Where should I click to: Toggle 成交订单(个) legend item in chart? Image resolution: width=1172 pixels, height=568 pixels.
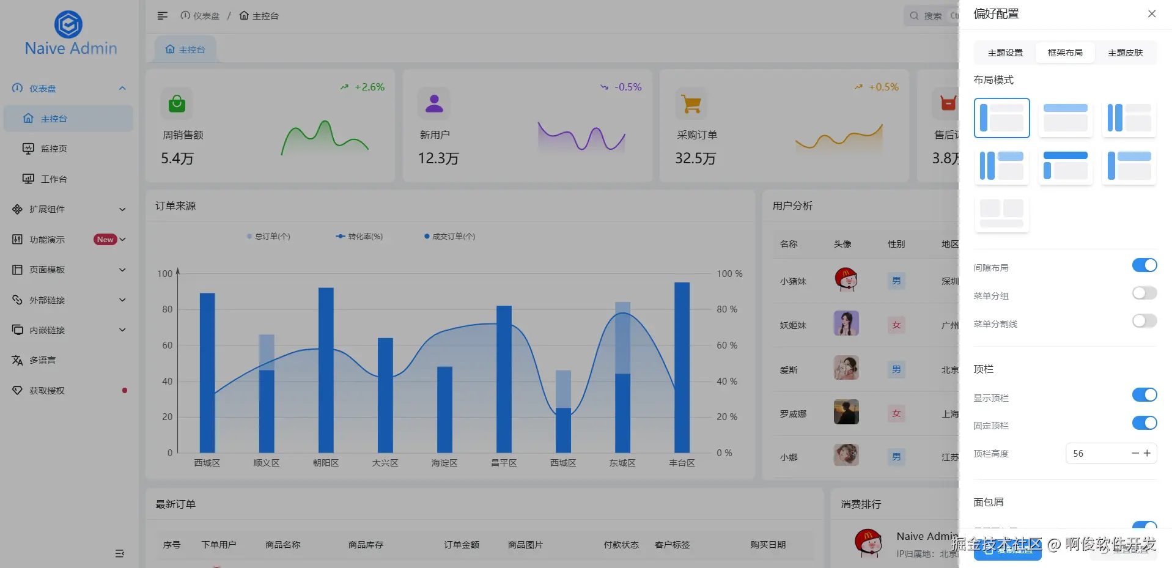point(449,237)
